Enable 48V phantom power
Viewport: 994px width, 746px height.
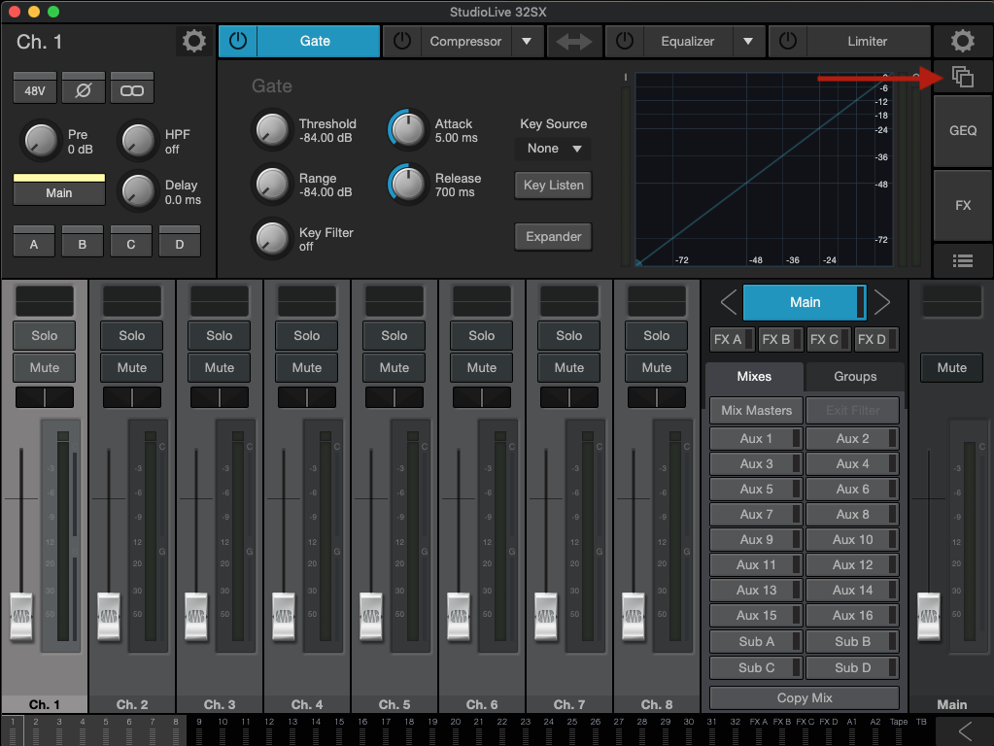point(35,90)
